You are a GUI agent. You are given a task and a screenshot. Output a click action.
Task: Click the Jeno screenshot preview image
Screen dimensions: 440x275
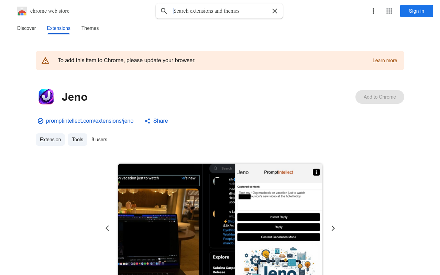tap(220, 219)
